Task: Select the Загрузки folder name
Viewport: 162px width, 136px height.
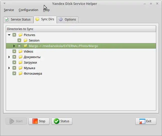Action: click(30, 63)
